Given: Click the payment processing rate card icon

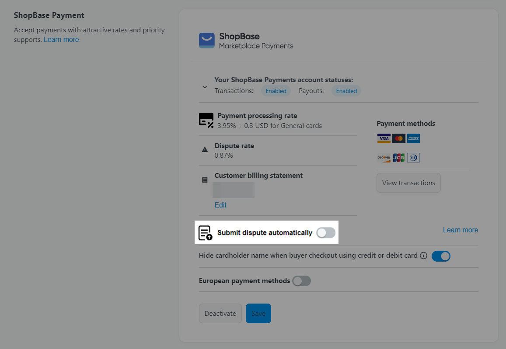Looking at the screenshot, I should click(206, 121).
